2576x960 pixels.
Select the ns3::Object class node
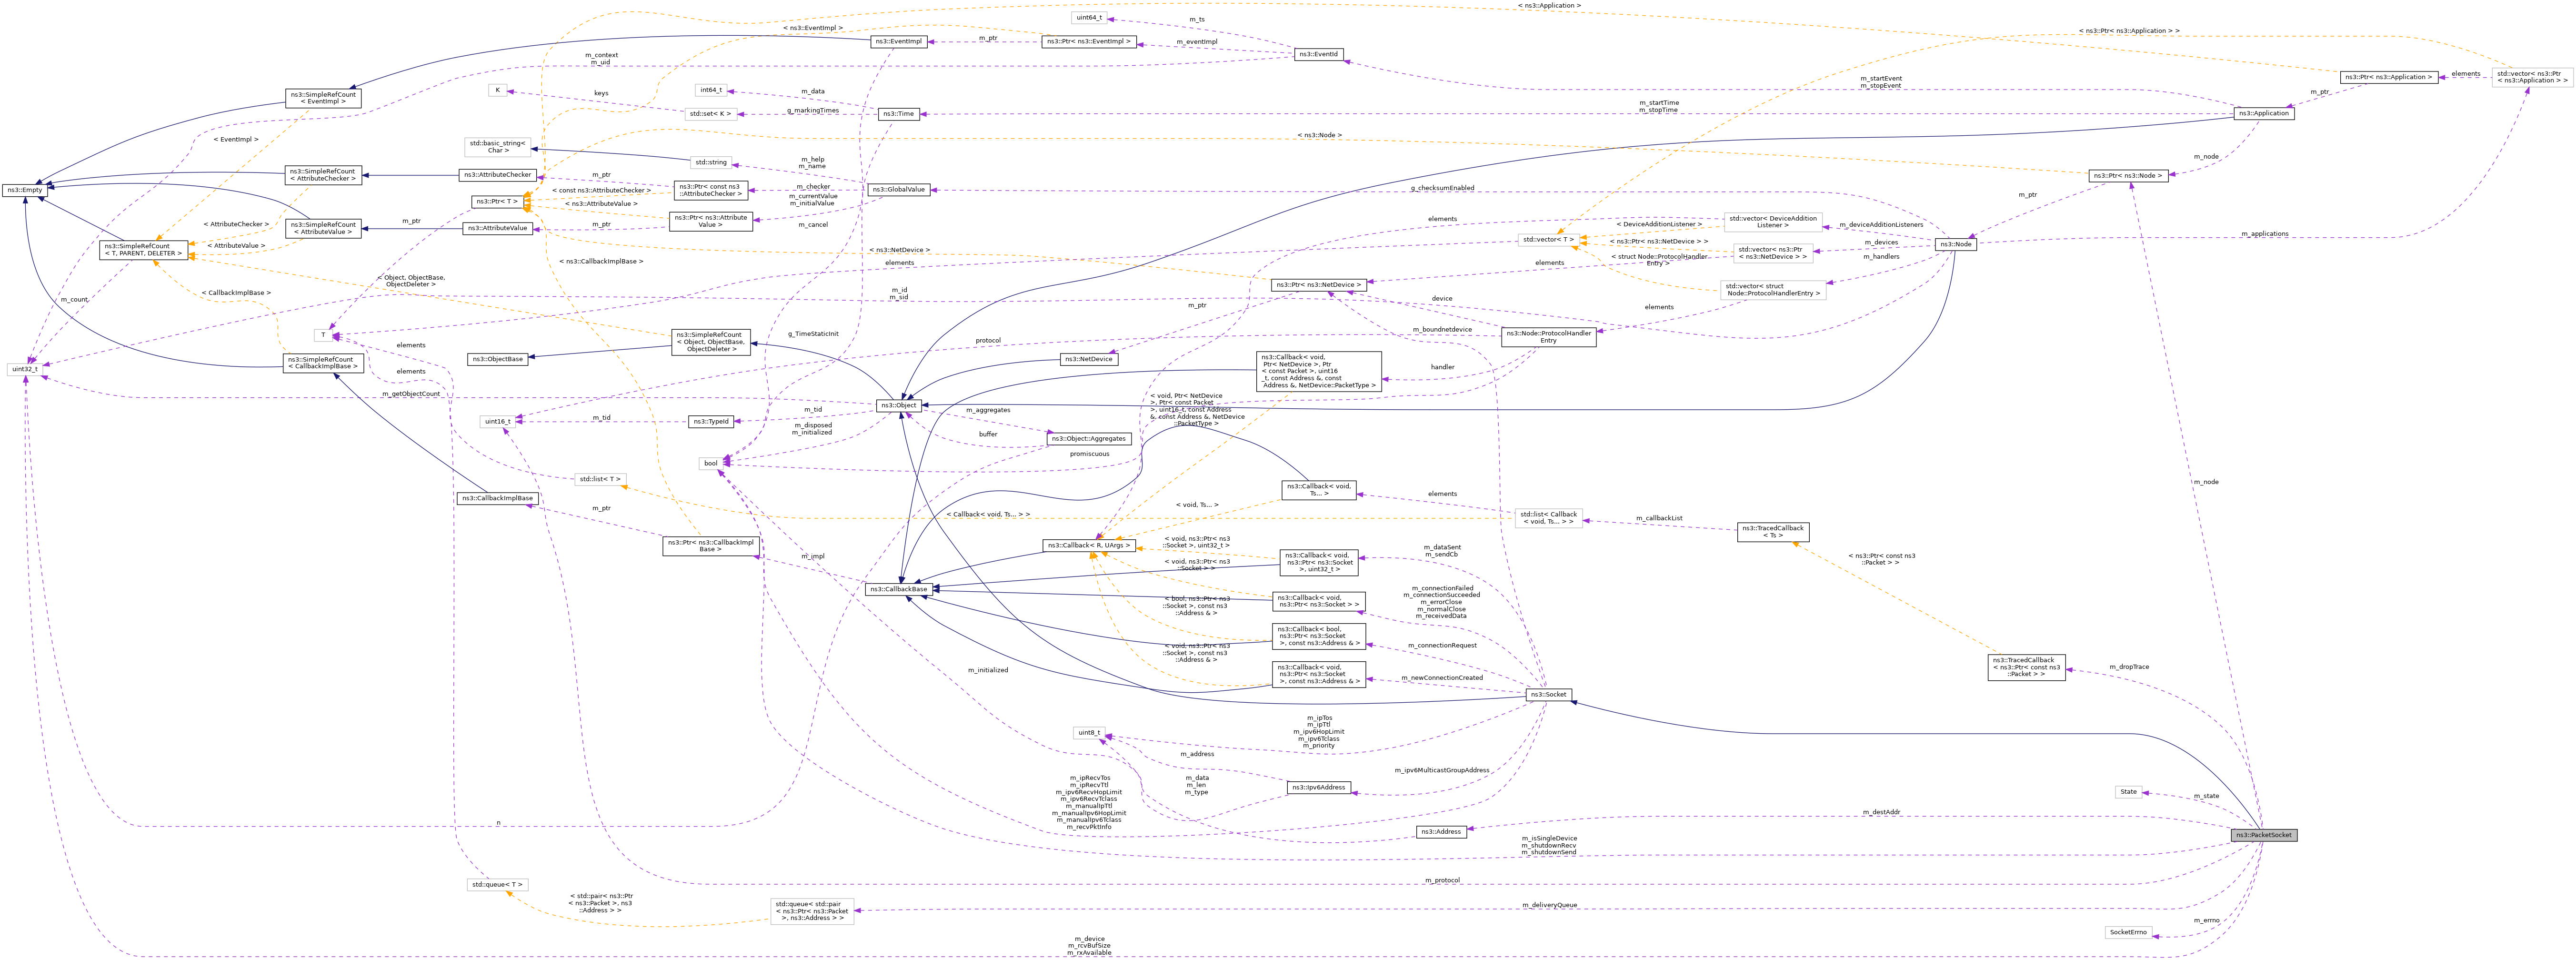click(x=898, y=406)
